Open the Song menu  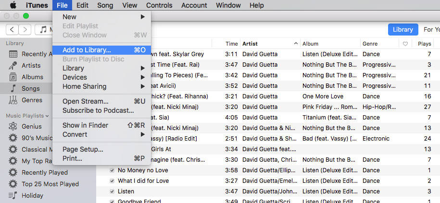coord(105,5)
